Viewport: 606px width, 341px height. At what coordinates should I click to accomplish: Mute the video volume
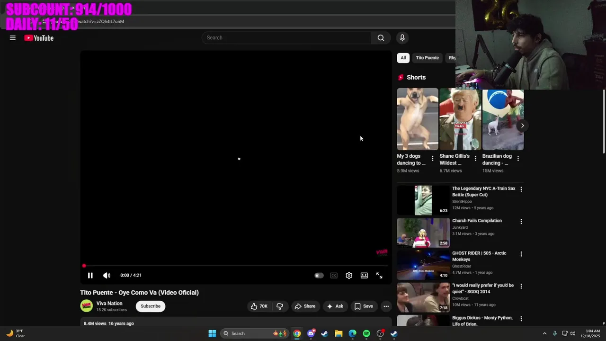point(107,275)
